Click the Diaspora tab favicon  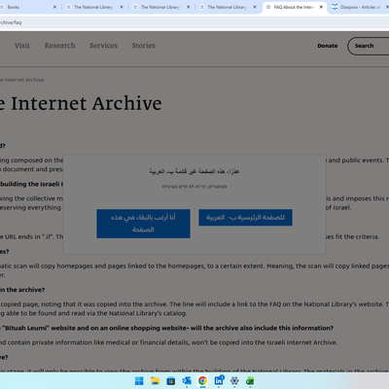[x=335, y=7]
